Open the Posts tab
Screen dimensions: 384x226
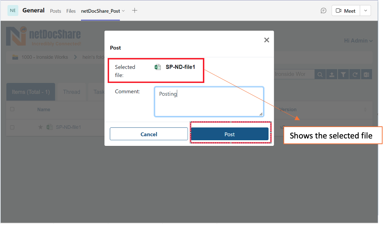pos(55,11)
